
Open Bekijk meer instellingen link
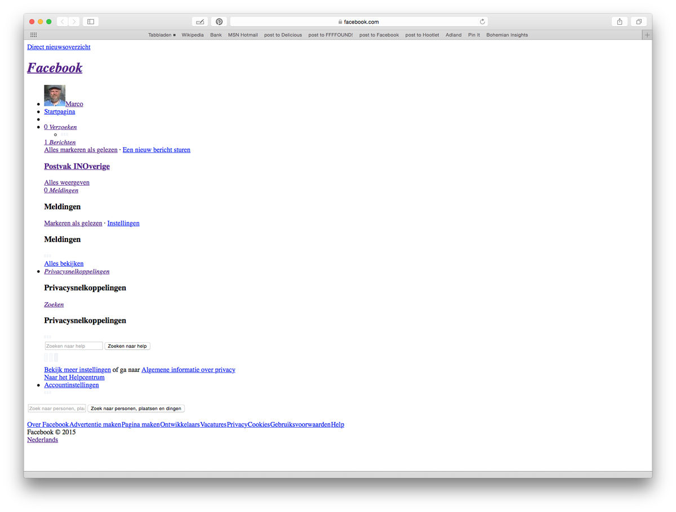78,370
